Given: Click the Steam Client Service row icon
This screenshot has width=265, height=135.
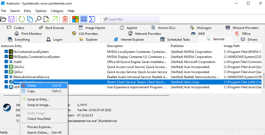Looking at the screenshot, I should [11, 82].
